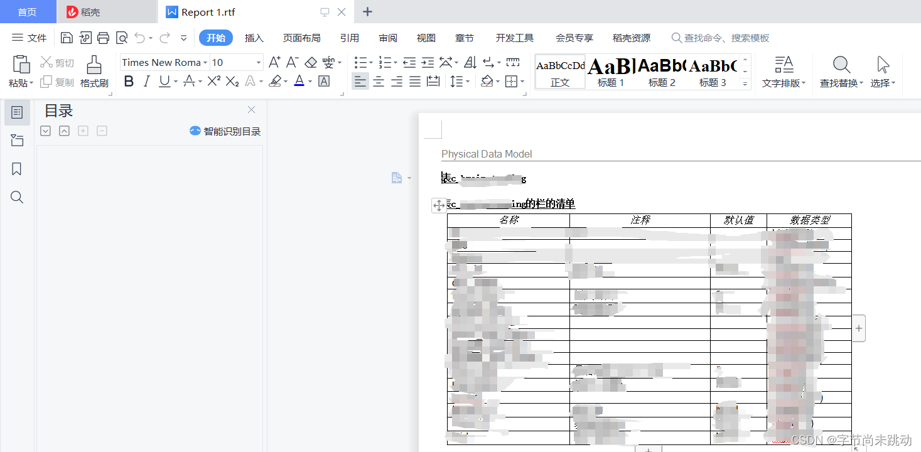Increase font size with A+ icon
The image size is (921, 452).
coord(274,62)
